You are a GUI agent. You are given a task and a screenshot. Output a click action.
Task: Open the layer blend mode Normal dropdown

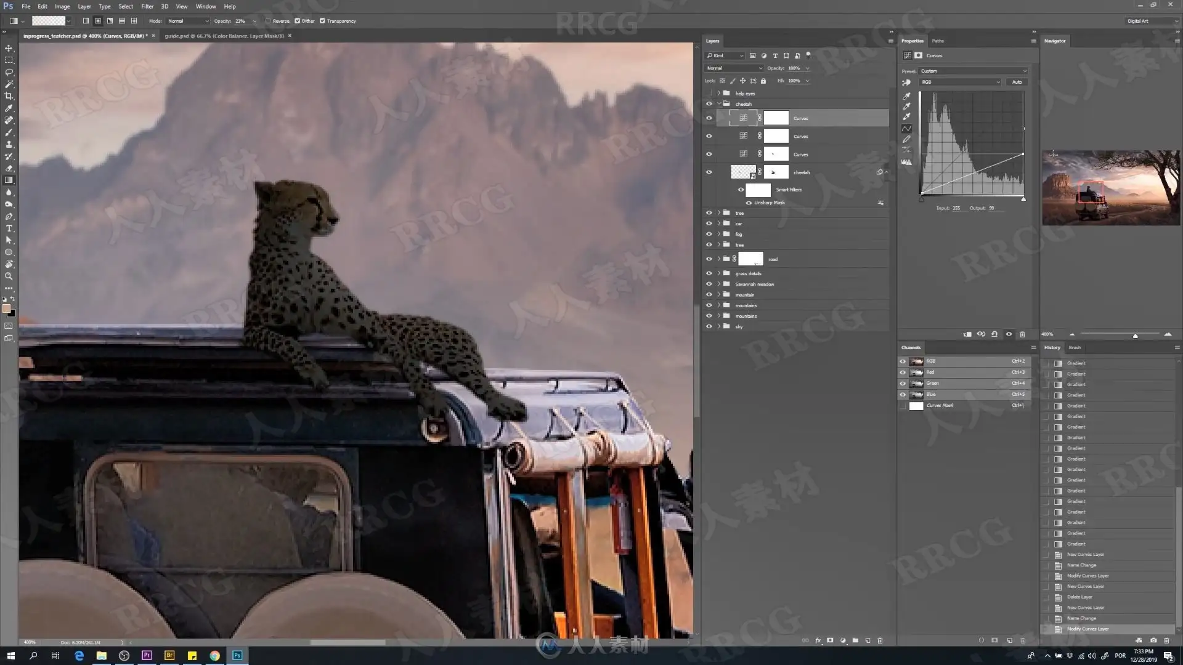[734, 68]
